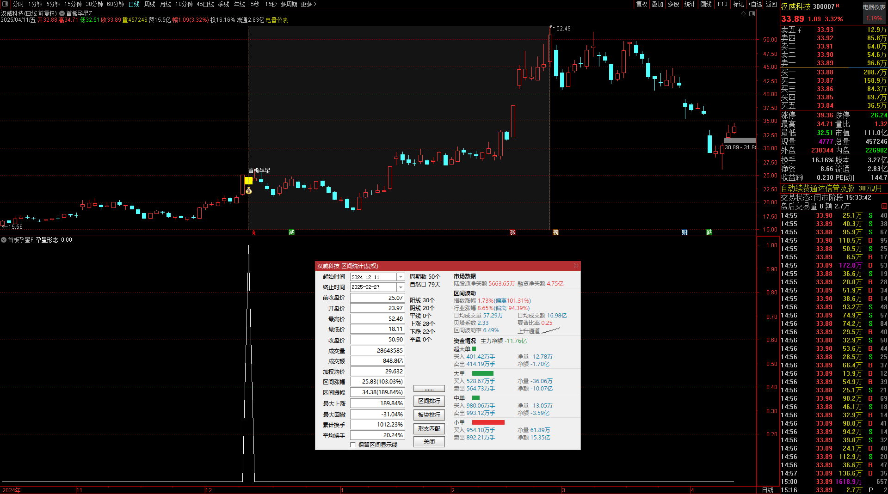This screenshot has height=494, width=888.
Task: Switch to 60分钟 period
Action: pyautogui.click(x=116, y=4)
